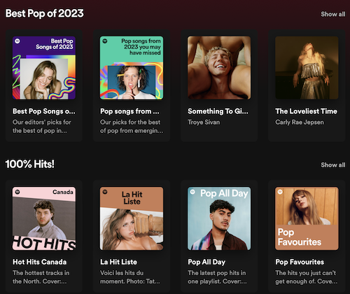The width and height of the screenshot is (350, 294).
Task: Open the Pop All Day playlist cover
Action: 219,218
